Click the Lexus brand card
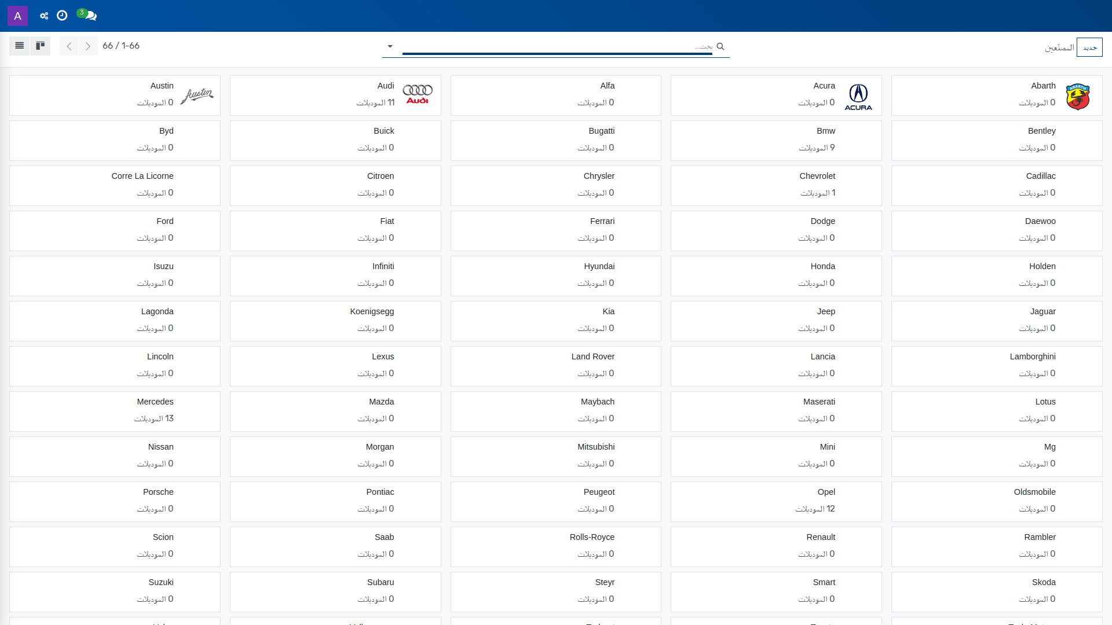Viewport: 1112px width, 625px height. [x=335, y=366]
